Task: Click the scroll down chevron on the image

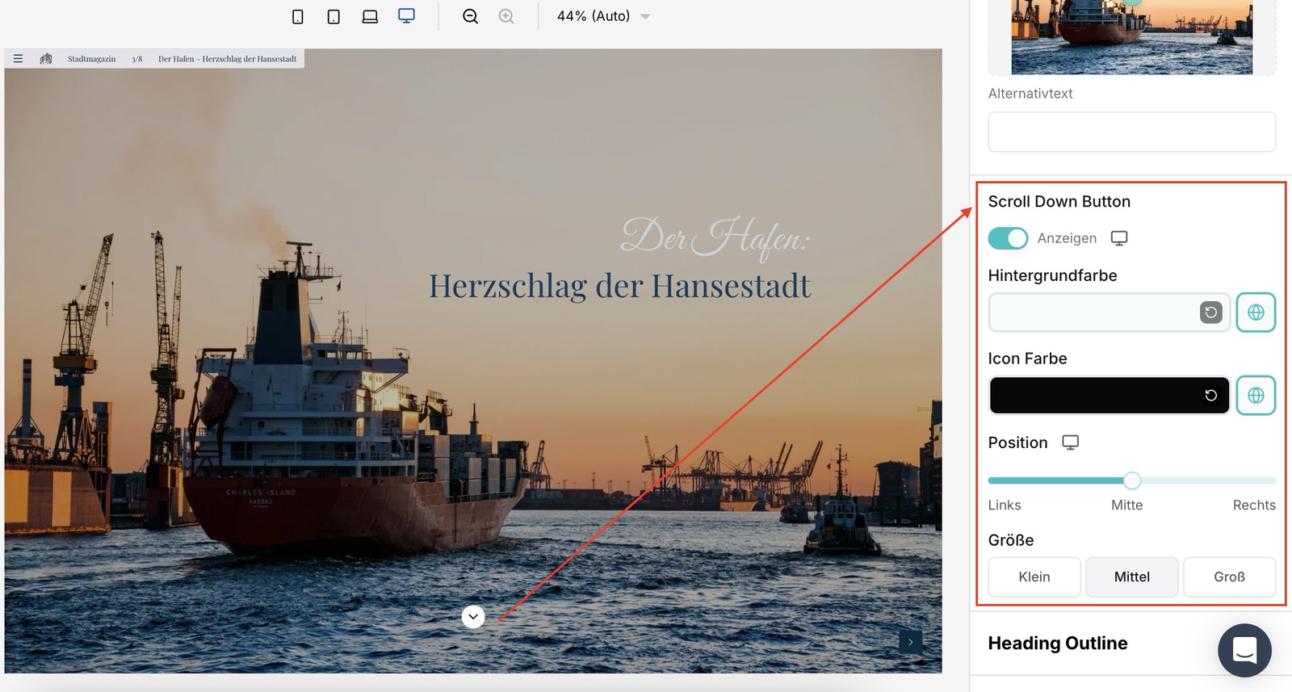Action: pyautogui.click(x=473, y=617)
